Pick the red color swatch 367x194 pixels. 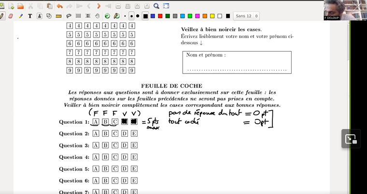pos(160,16)
